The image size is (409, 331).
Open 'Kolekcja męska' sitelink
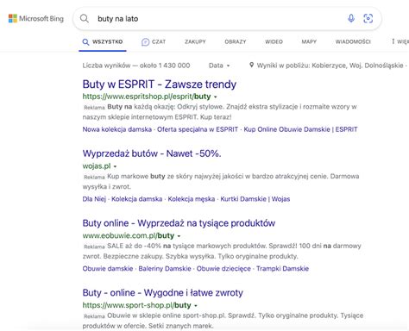[x=192, y=199]
